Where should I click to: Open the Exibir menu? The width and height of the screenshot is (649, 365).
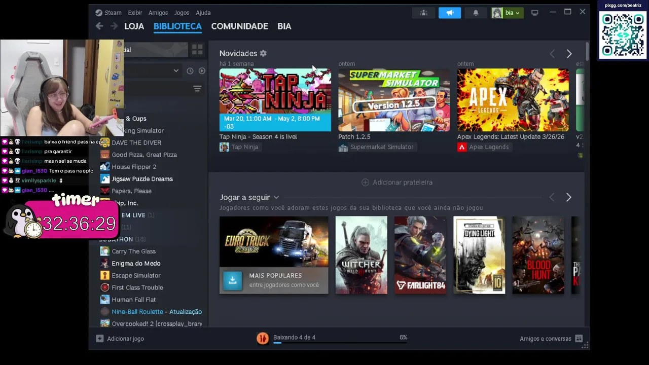point(135,13)
